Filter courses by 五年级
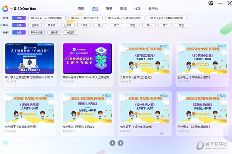Image resolution: width=232 pixels, height=154 pixels. point(68,25)
